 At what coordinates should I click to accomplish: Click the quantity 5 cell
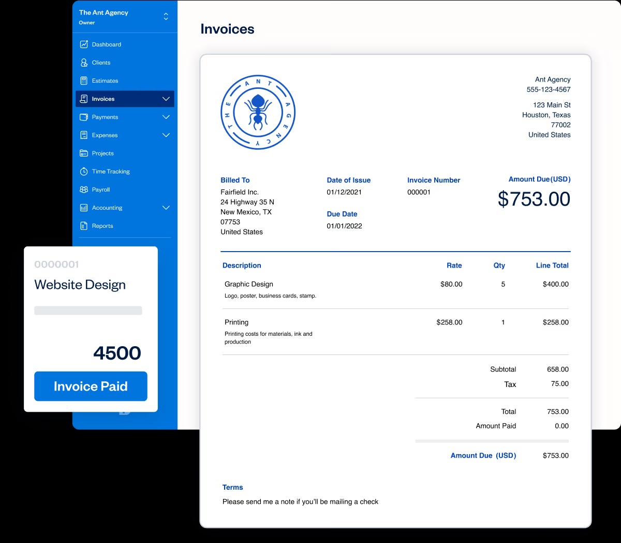click(x=503, y=284)
